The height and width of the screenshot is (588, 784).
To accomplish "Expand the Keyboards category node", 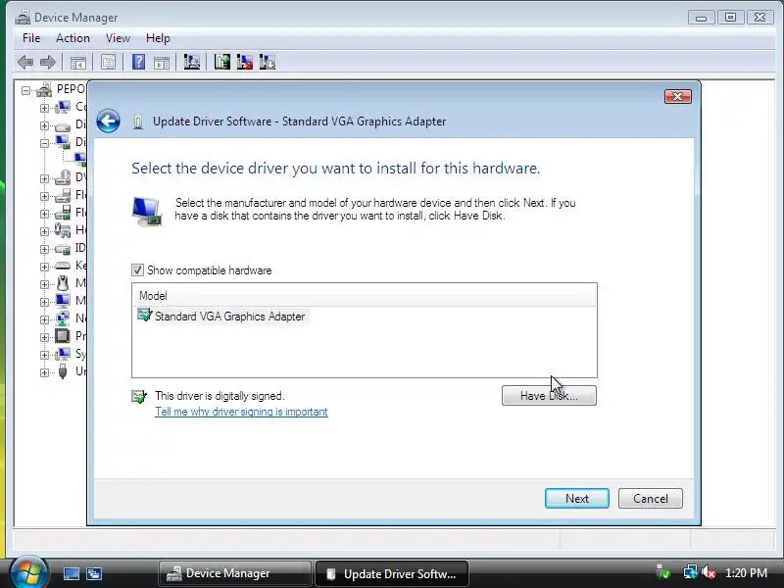I will pyautogui.click(x=44, y=267).
